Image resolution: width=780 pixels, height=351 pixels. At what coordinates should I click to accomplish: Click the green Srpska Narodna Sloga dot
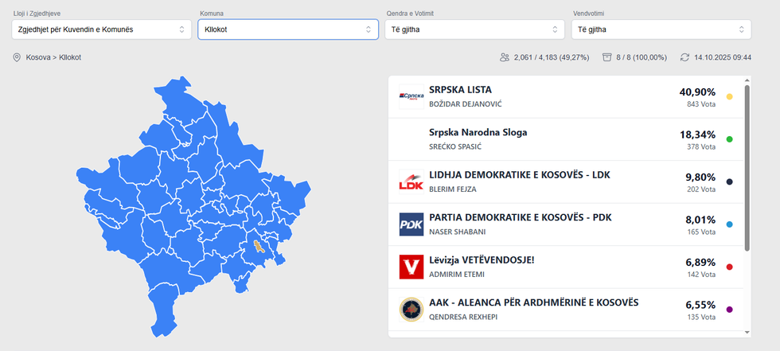tap(729, 139)
